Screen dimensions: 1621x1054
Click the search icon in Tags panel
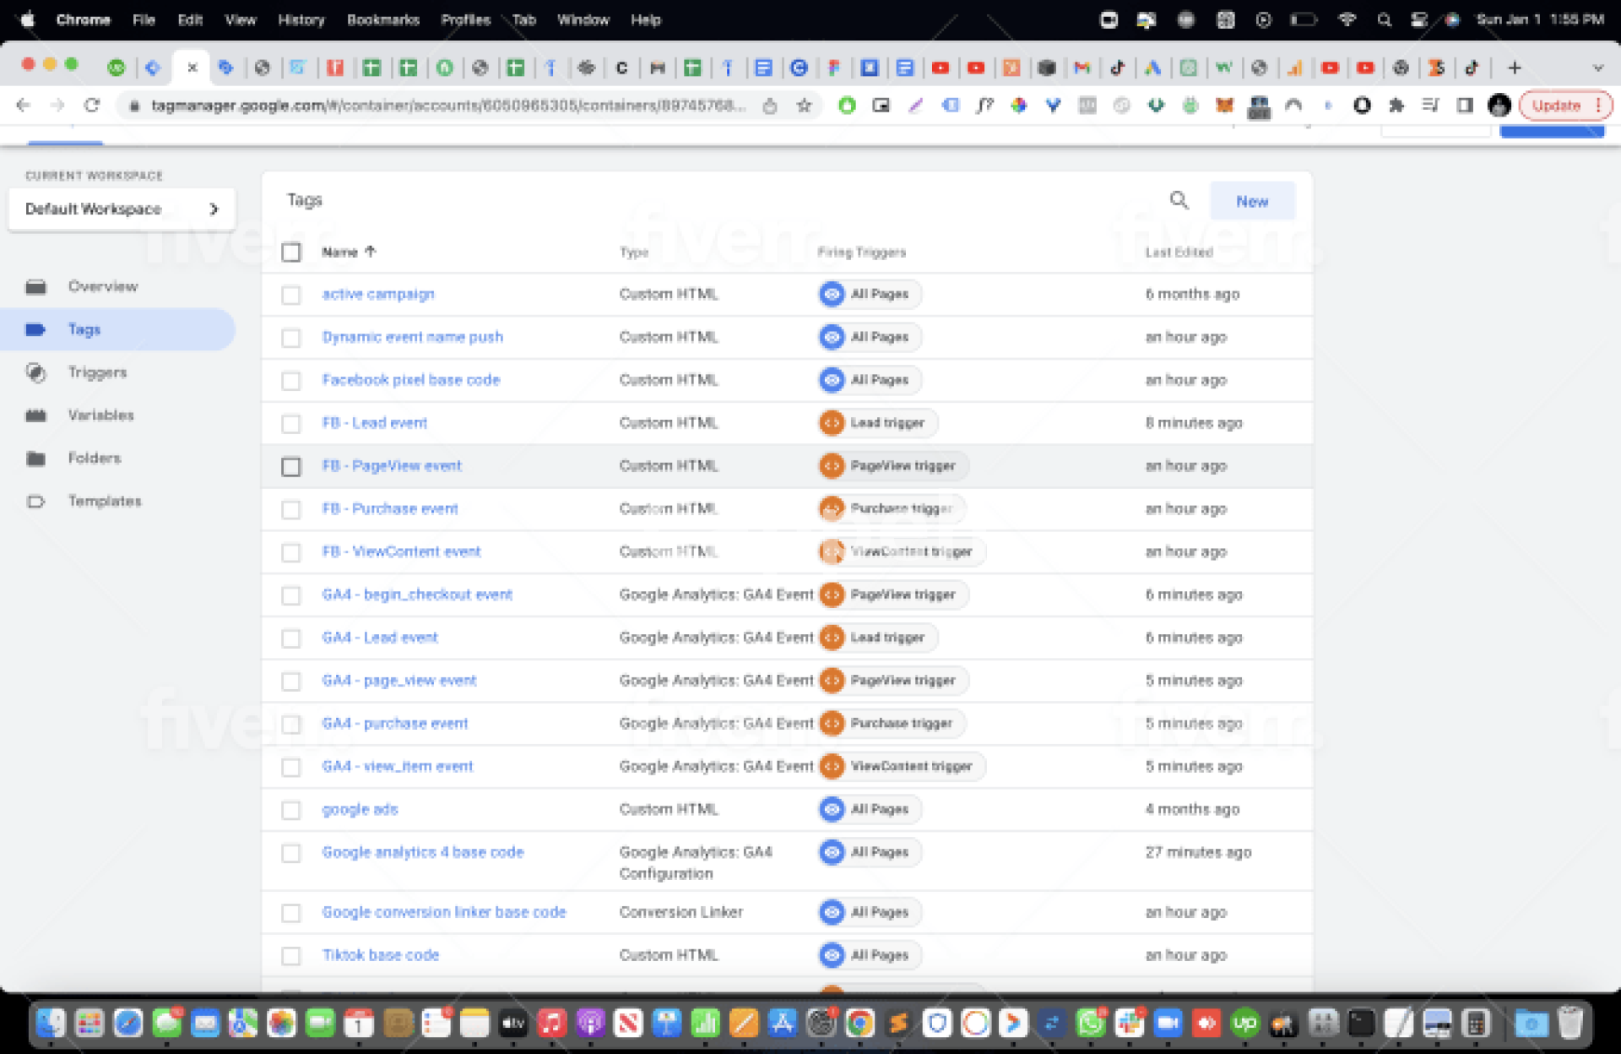pos(1179,200)
